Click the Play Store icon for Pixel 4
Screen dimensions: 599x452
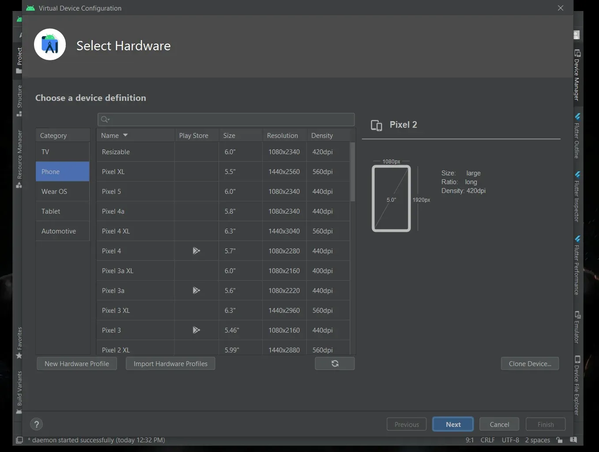pos(196,251)
